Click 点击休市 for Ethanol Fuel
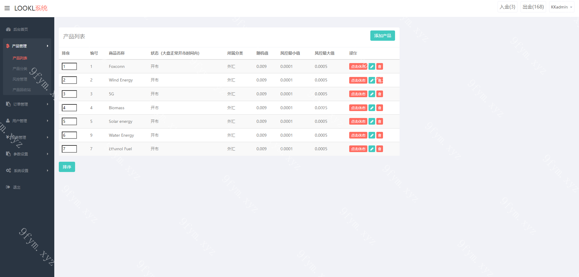 (358, 149)
